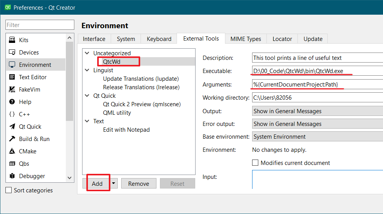Click the Input text area
The height and width of the screenshot is (214, 383).
coord(317,179)
